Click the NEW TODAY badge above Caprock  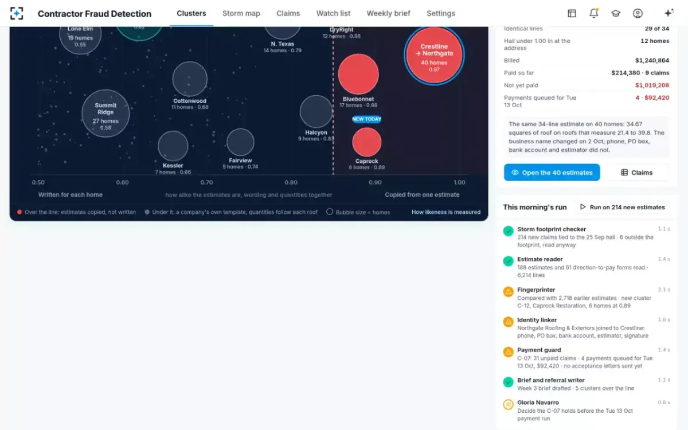(367, 119)
